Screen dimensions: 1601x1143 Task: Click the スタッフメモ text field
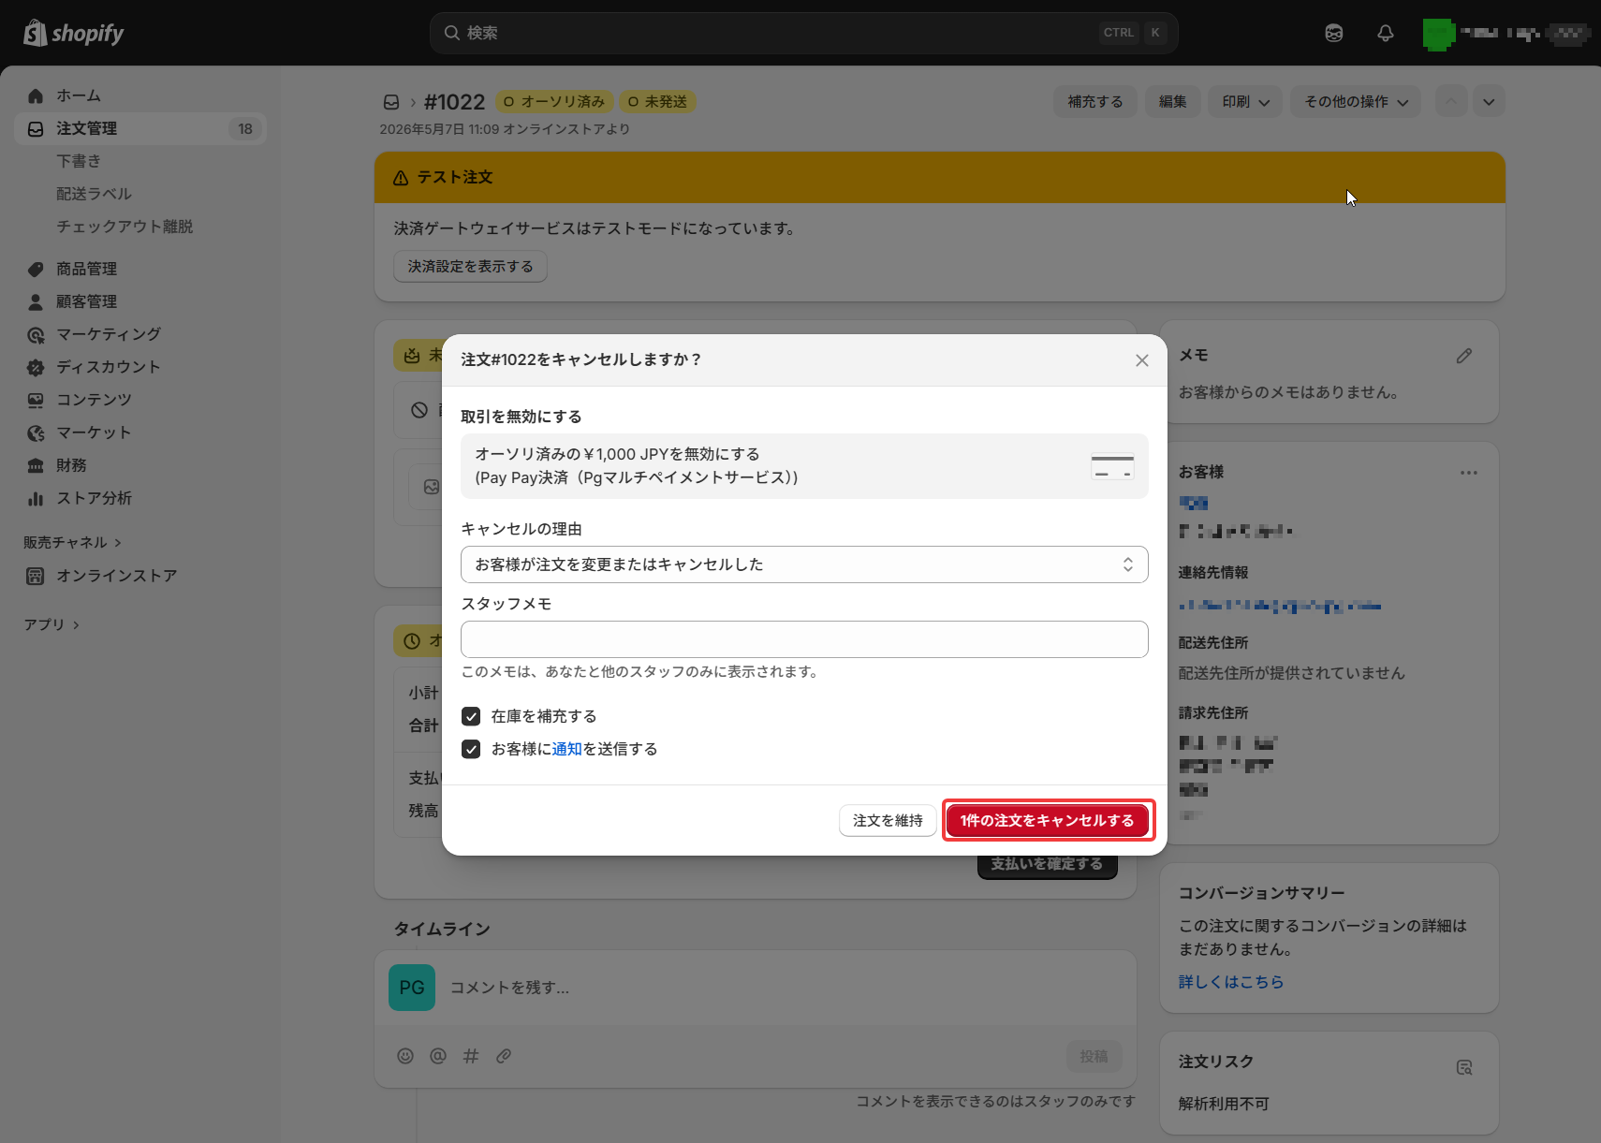(804, 639)
